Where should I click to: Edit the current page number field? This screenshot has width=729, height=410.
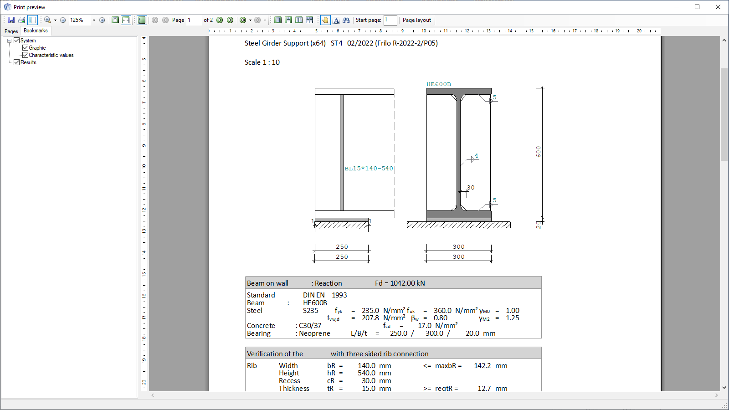(194, 20)
